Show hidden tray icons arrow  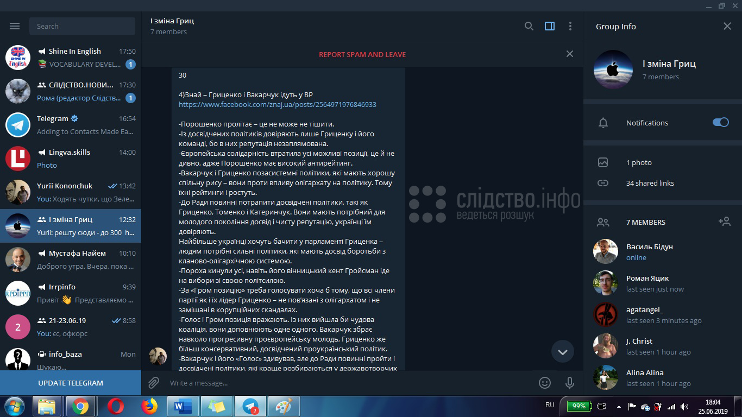tap(619, 406)
